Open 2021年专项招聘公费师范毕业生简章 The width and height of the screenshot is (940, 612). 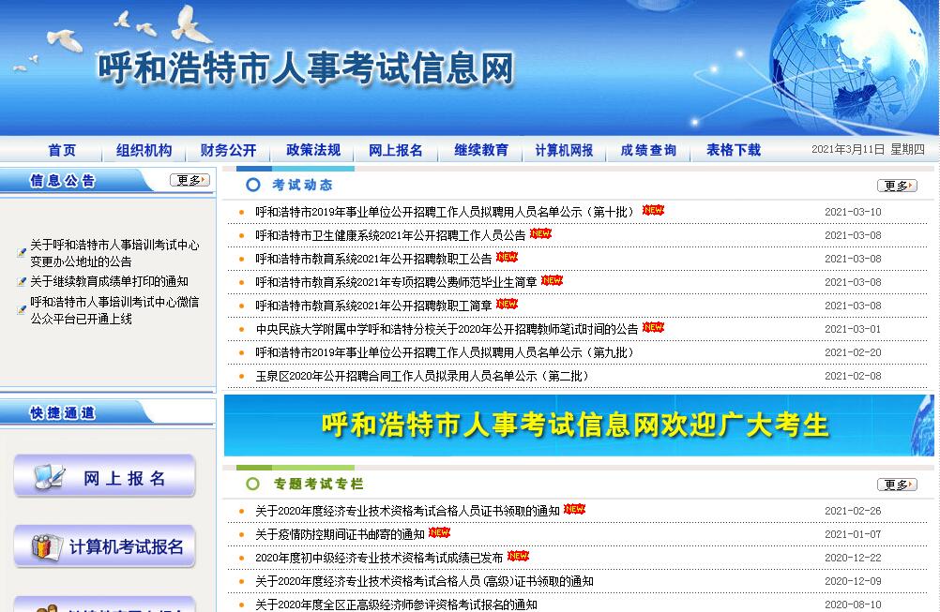click(396, 282)
